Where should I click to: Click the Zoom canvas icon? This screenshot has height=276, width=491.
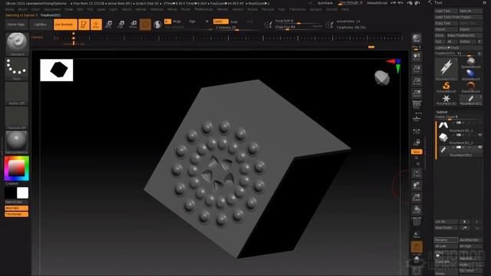[417, 69]
